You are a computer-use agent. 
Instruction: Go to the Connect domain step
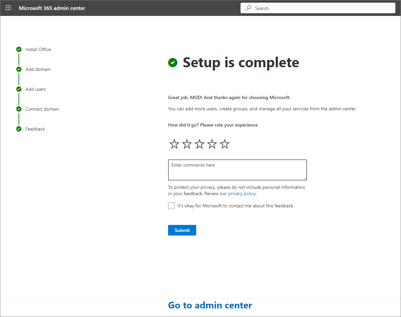pyautogui.click(x=42, y=109)
